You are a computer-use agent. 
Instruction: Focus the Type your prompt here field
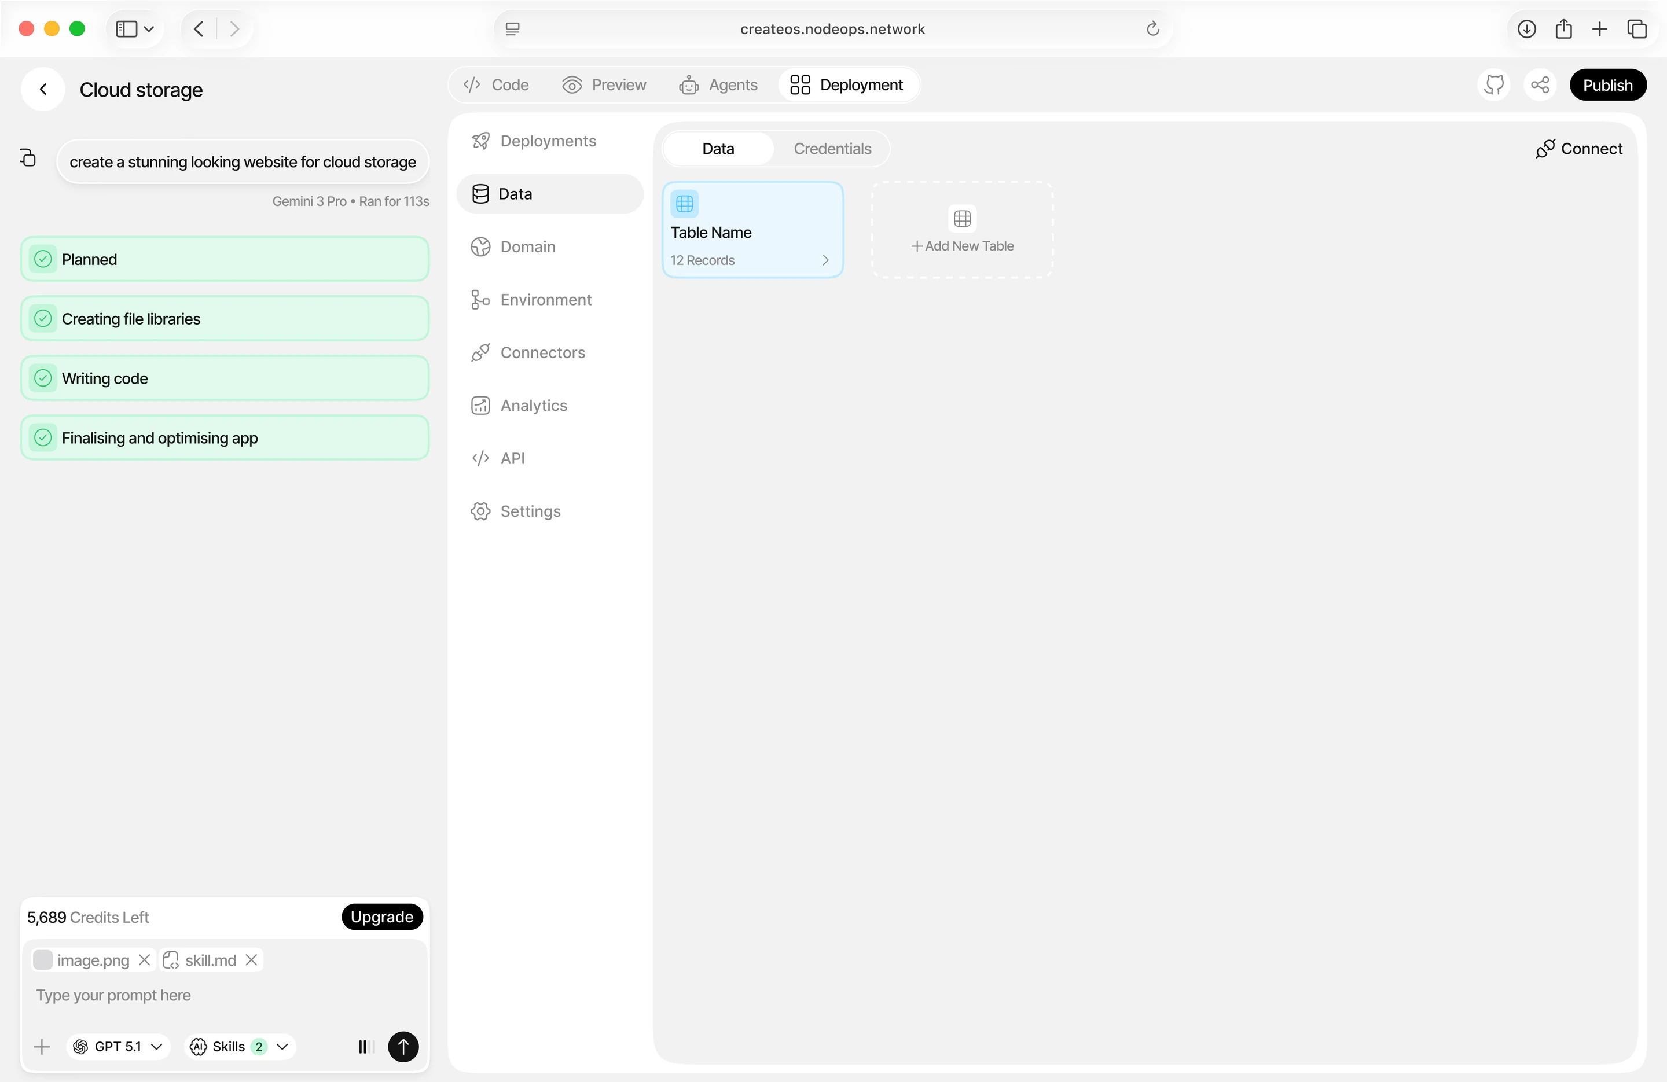pos(224,995)
